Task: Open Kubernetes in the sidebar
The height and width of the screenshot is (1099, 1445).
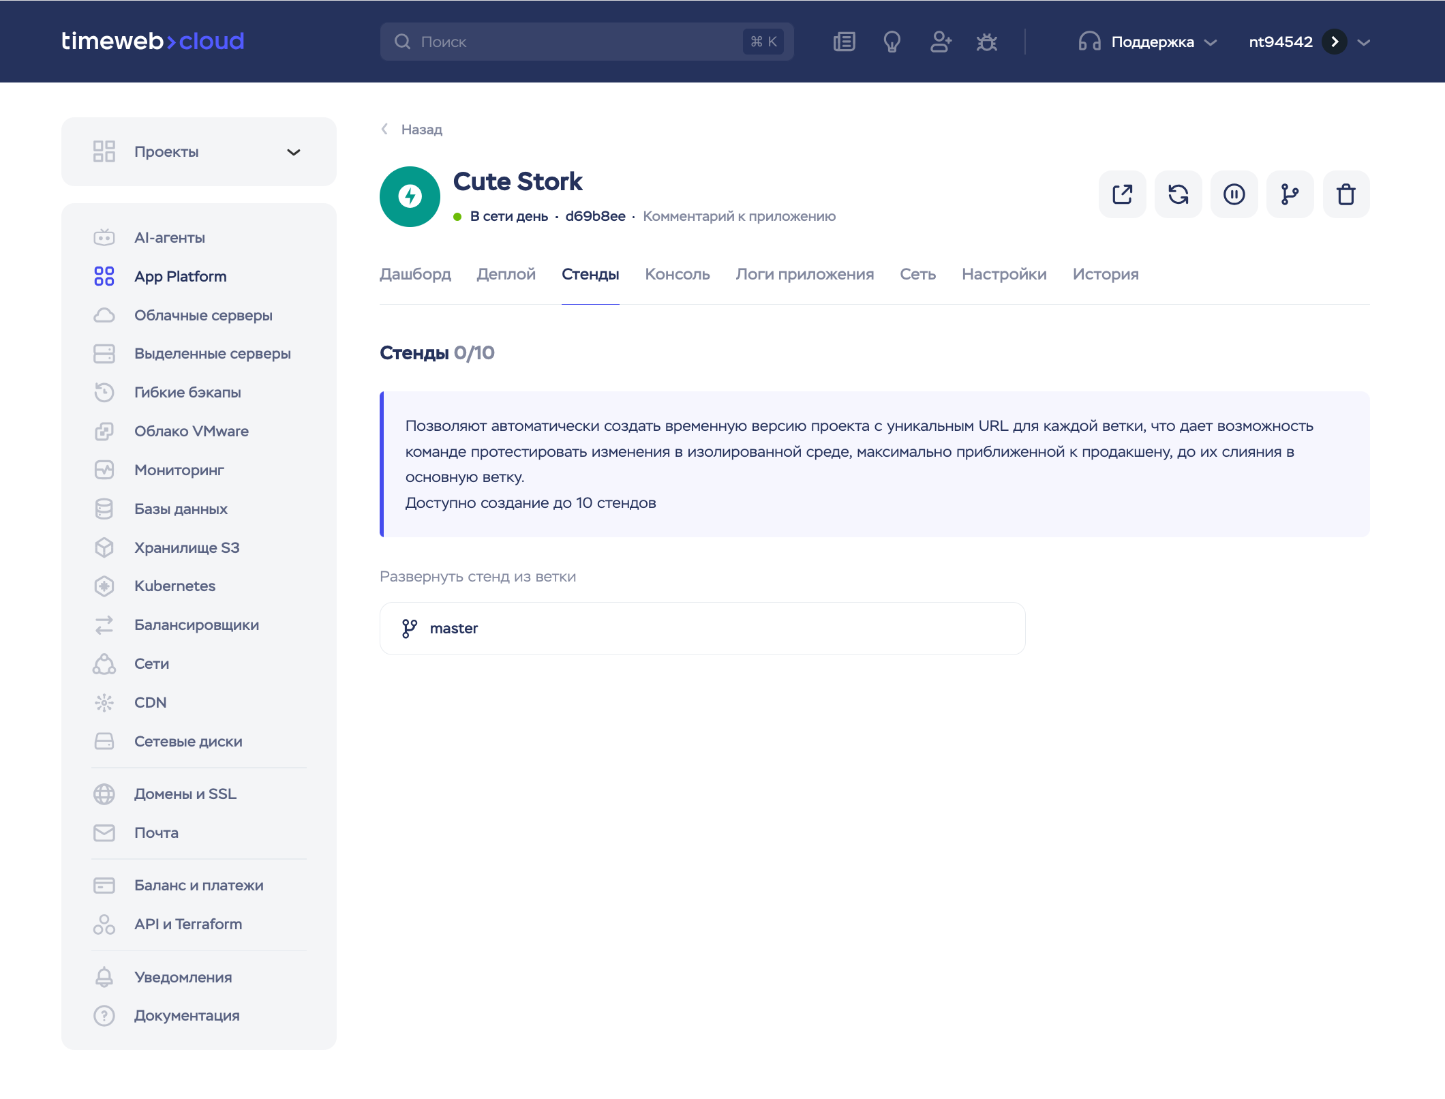Action: pos(174,586)
